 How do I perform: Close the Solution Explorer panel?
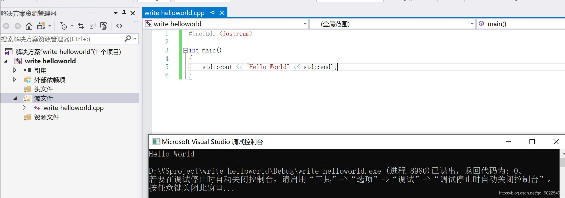(x=133, y=13)
